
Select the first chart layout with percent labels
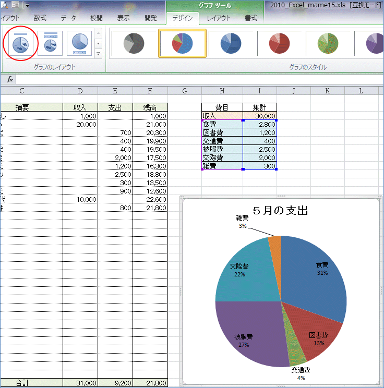point(20,43)
